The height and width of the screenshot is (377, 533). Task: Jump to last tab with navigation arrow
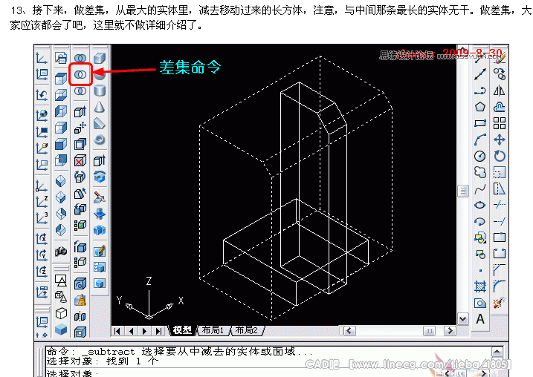tap(158, 331)
